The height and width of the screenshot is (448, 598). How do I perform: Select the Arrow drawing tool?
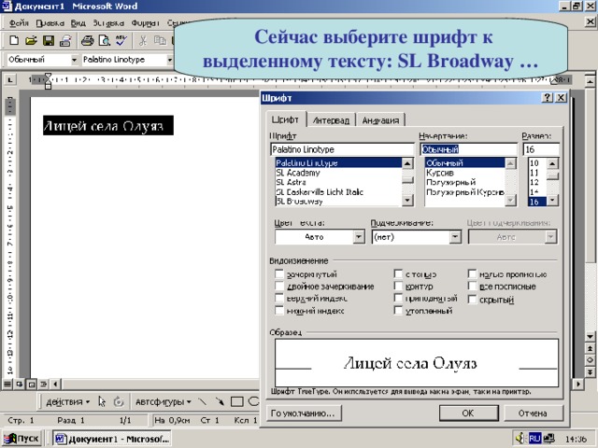tap(220, 401)
